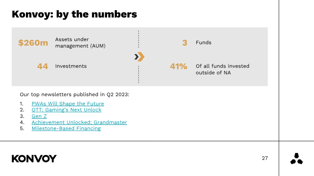Select the Investments label text
The height and width of the screenshot is (176, 314).
pyautogui.click(x=71, y=66)
